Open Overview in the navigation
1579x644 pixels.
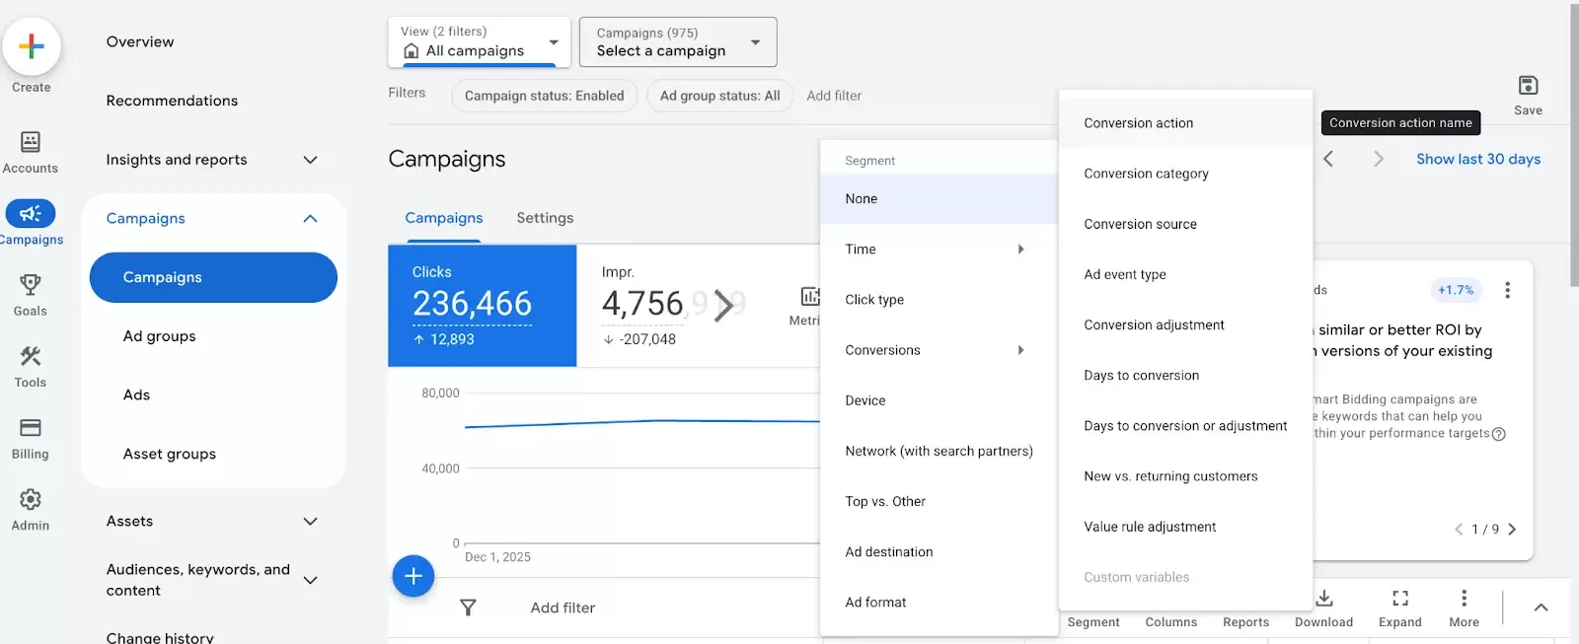click(x=140, y=41)
